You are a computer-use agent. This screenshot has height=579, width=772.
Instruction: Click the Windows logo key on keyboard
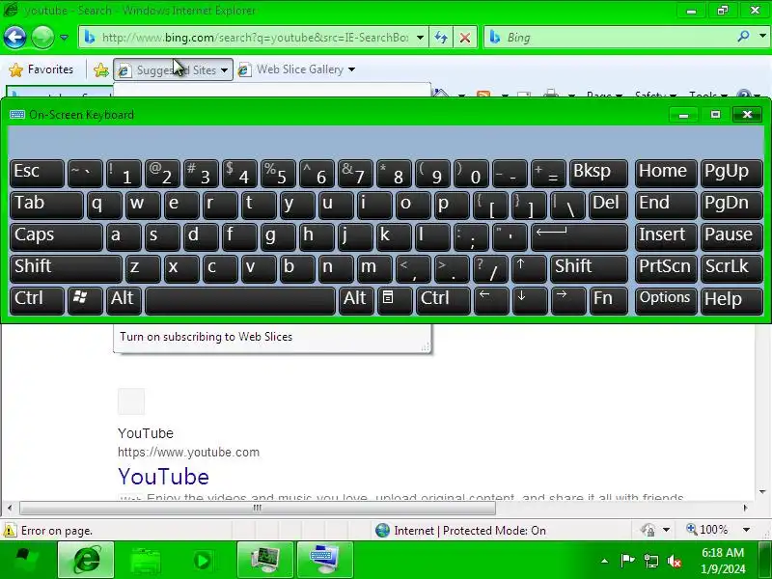click(85, 301)
